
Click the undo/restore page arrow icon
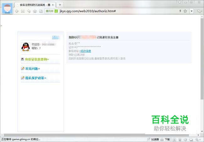[x=29, y=11]
